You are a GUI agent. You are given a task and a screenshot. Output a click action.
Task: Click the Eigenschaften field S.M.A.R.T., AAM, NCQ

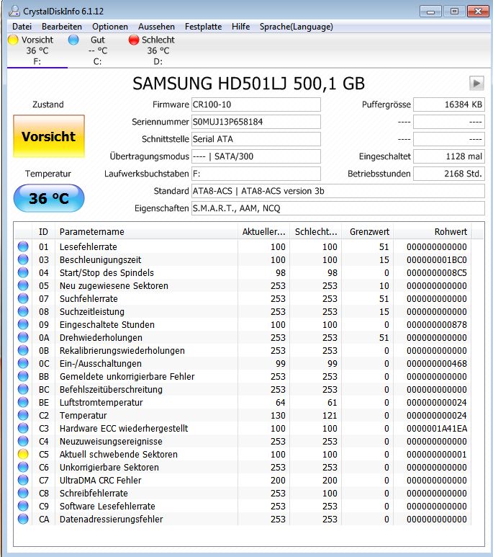[338, 208]
